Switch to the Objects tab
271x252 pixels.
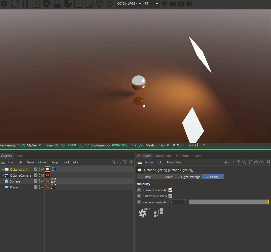pyautogui.click(x=6, y=156)
